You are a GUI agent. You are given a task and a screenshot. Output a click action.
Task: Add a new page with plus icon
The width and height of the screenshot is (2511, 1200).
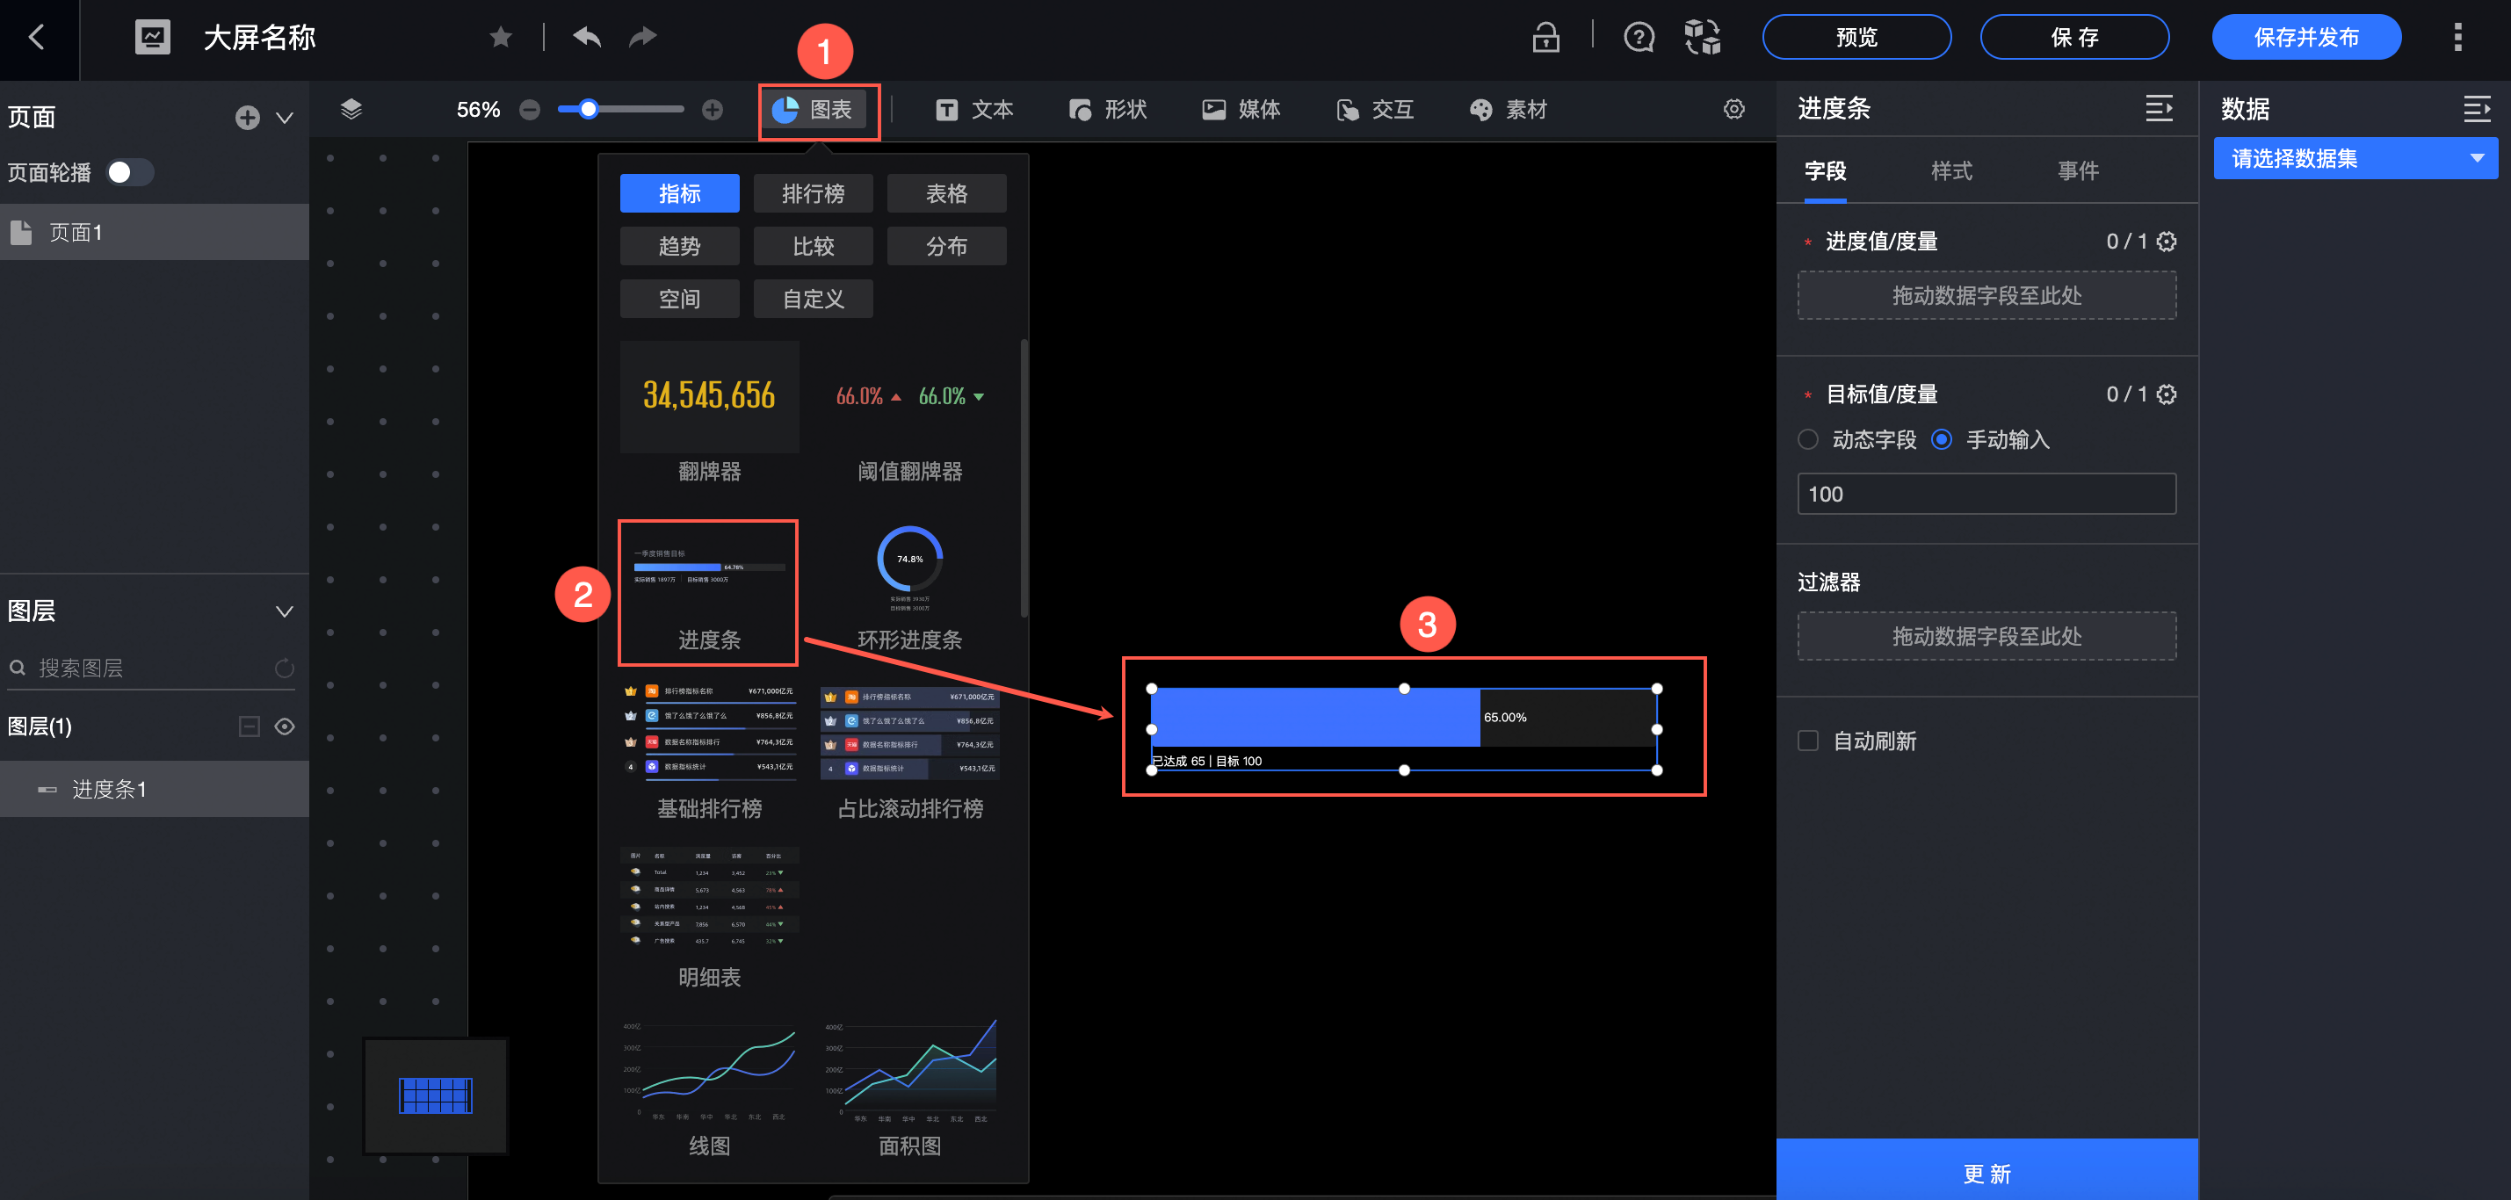(x=248, y=118)
